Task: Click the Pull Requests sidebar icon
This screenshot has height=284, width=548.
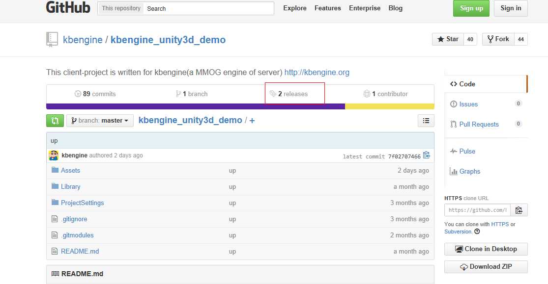Action: pyautogui.click(x=454, y=124)
